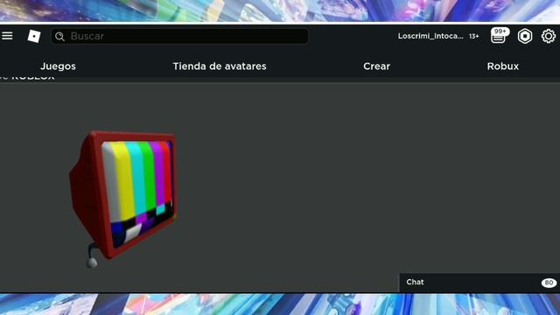The image size is (560, 315).
Task: Click the search magnifier icon
Action: [60, 37]
